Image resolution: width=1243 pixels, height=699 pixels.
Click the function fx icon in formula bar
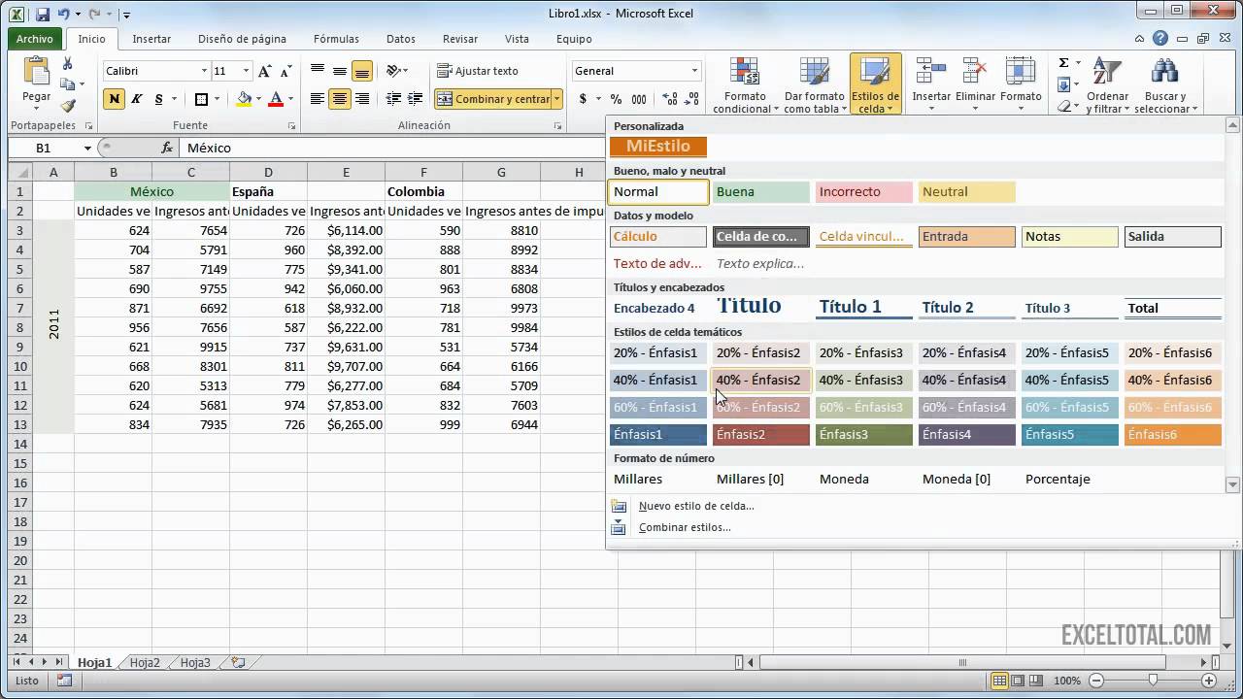pos(167,148)
